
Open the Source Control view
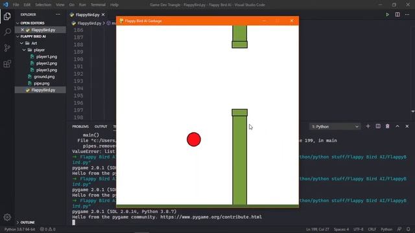click(x=7, y=48)
